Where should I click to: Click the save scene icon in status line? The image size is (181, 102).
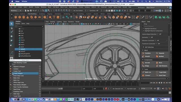tap(31, 10)
